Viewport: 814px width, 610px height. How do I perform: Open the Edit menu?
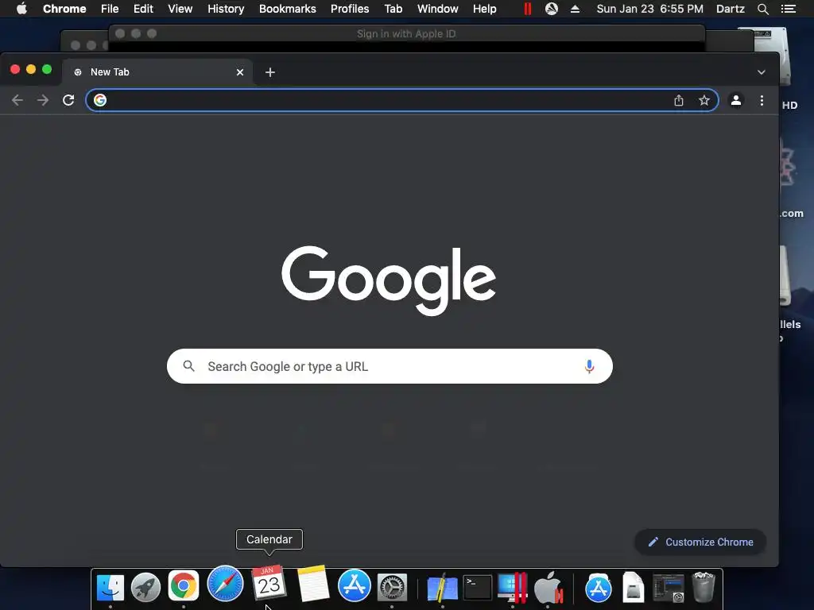[143, 9]
